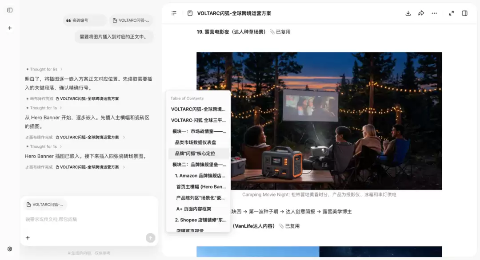Jump to 1. Amazon 品牌旗舰店 section
Screen dimensions: 480x260
[x=199, y=176]
